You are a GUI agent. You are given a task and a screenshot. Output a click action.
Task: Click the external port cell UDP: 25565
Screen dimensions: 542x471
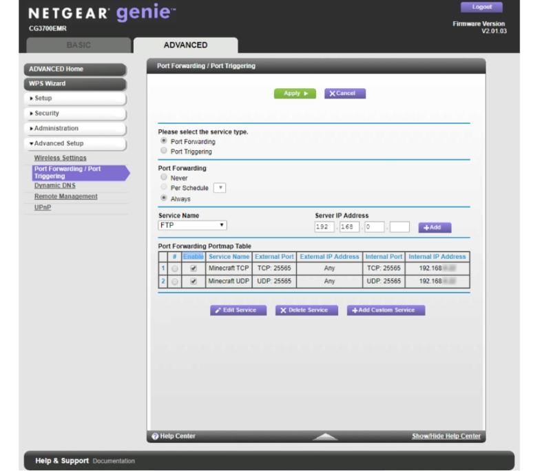coord(274,281)
